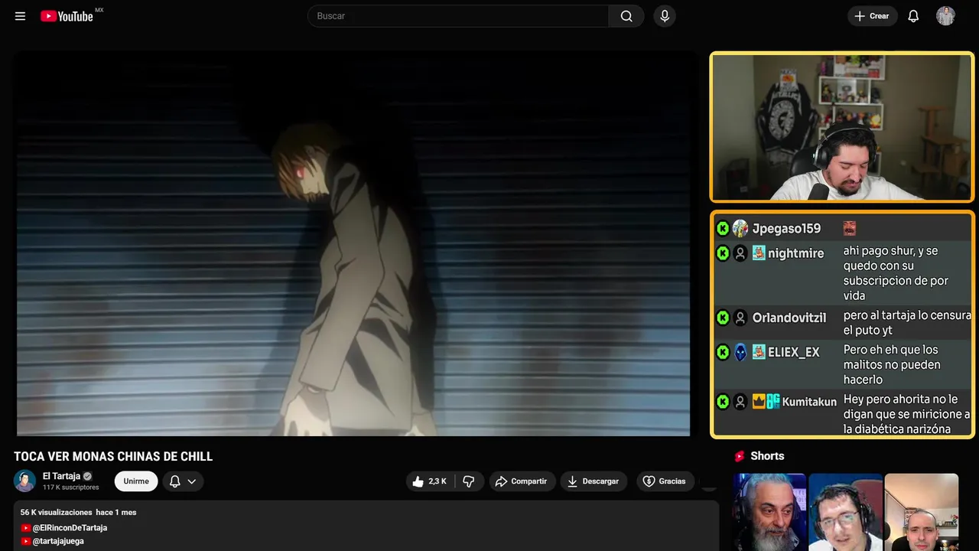979x551 pixels.
Task: Click nightmire's subscriber badge icon
Action: point(759,253)
